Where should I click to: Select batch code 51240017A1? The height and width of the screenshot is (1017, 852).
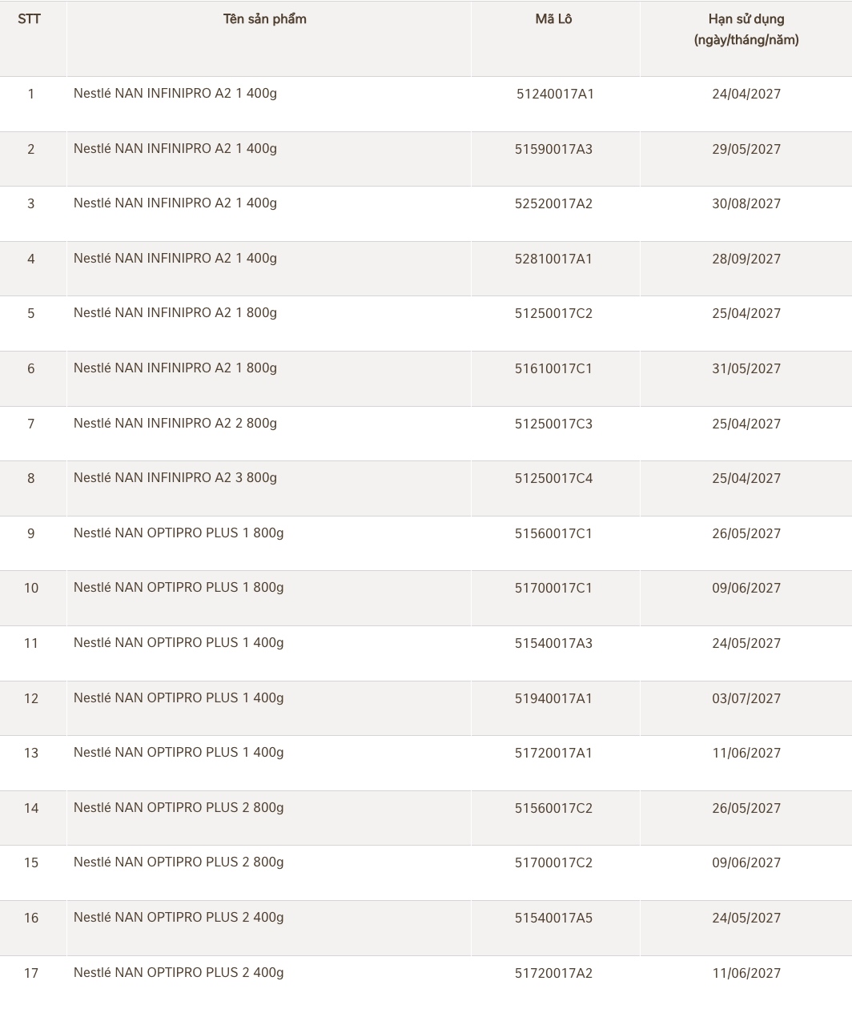pyautogui.click(x=555, y=94)
